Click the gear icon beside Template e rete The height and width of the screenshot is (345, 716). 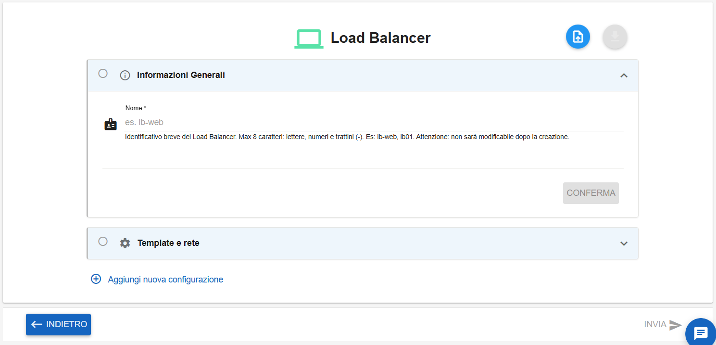pos(125,243)
